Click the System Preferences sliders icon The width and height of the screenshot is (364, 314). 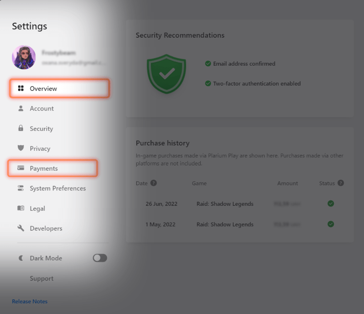click(x=20, y=188)
